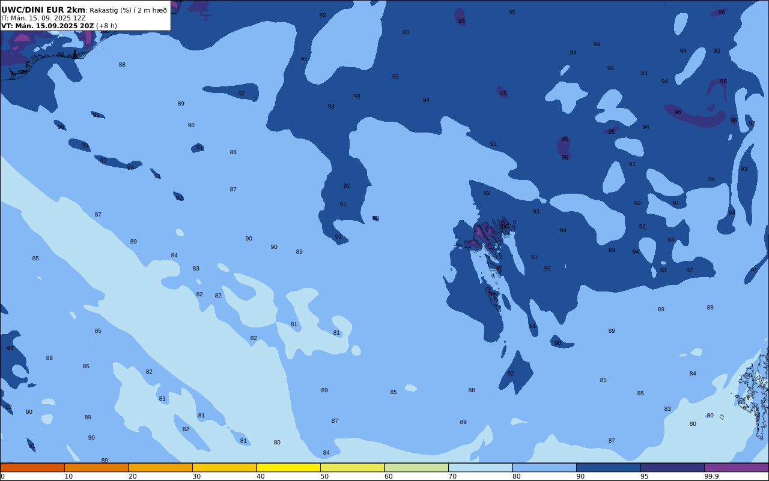
Task: Click the initial time 'IT: Mán. 15. 09. 2025 12Z'
Action: [43, 18]
